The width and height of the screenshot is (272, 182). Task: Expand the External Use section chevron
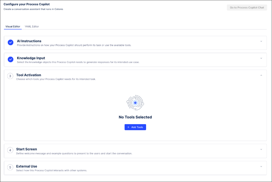point(261,167)
